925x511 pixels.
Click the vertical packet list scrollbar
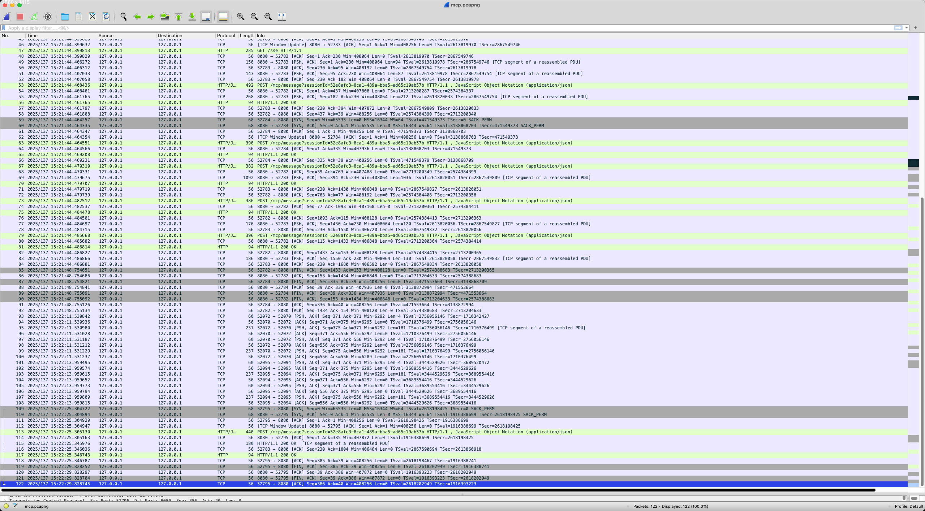(x=922, y=341)
